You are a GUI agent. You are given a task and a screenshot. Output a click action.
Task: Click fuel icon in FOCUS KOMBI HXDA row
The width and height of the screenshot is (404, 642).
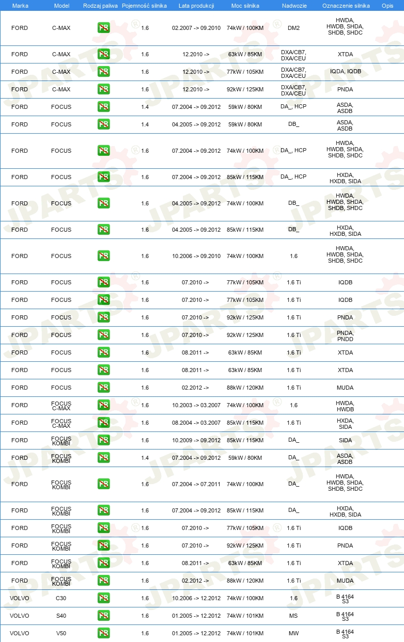coord(103,510)
